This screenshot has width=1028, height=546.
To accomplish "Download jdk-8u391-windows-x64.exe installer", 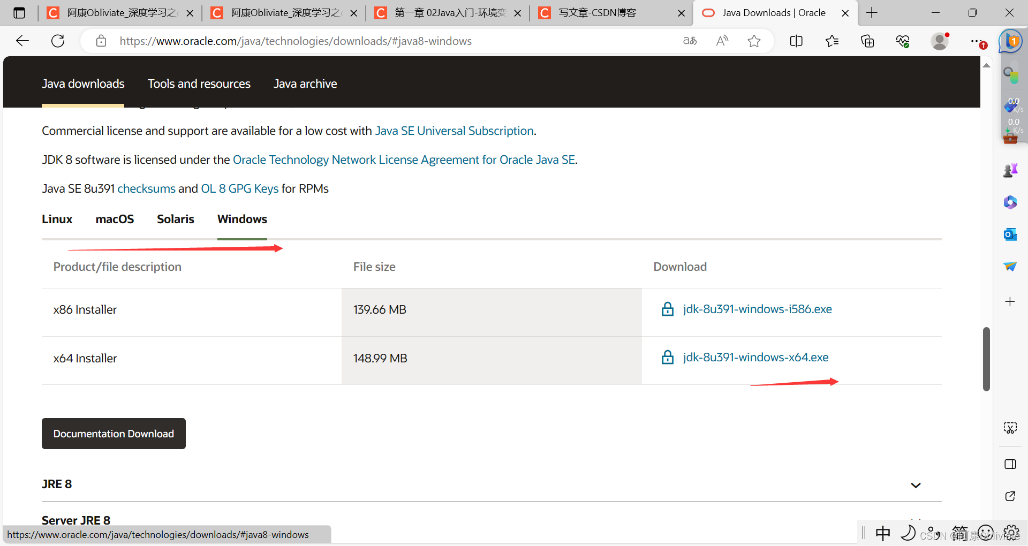I will point(755,358).
